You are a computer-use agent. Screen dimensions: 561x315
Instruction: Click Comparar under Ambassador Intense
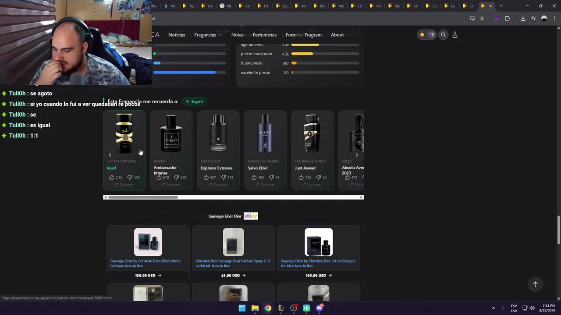[171, 184]
